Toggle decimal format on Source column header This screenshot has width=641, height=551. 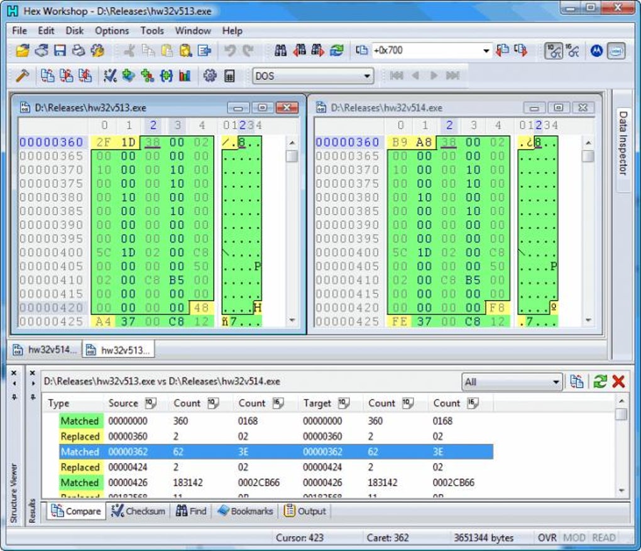click(x=150, y=403)
